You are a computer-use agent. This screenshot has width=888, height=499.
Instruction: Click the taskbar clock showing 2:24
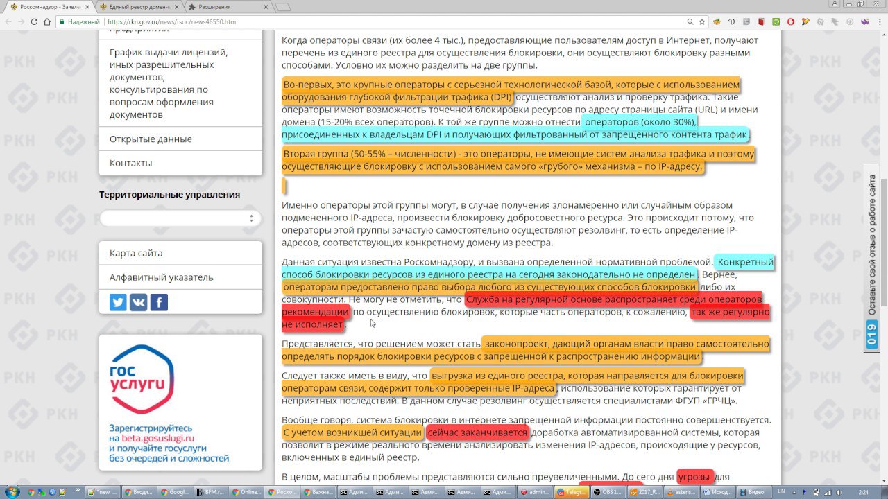click(863, 491)
